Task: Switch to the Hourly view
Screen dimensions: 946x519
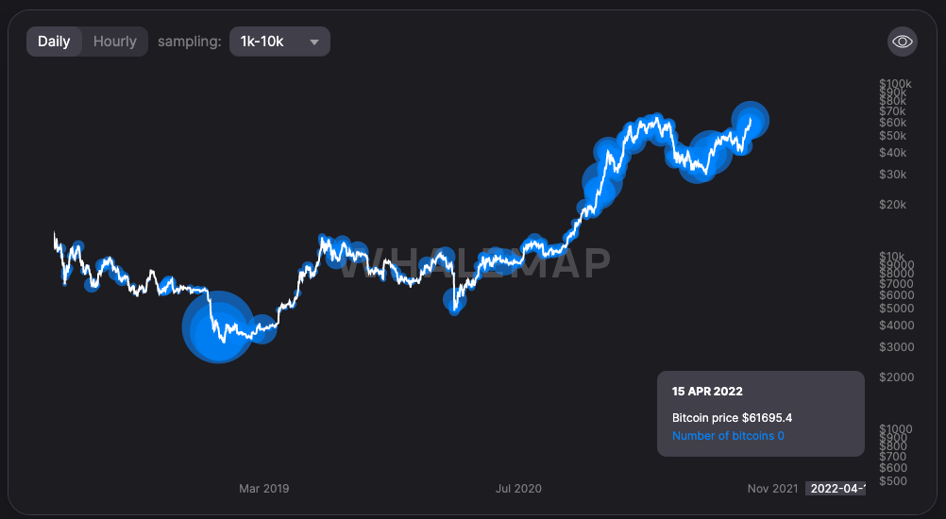Action: [x=115, y=42]
